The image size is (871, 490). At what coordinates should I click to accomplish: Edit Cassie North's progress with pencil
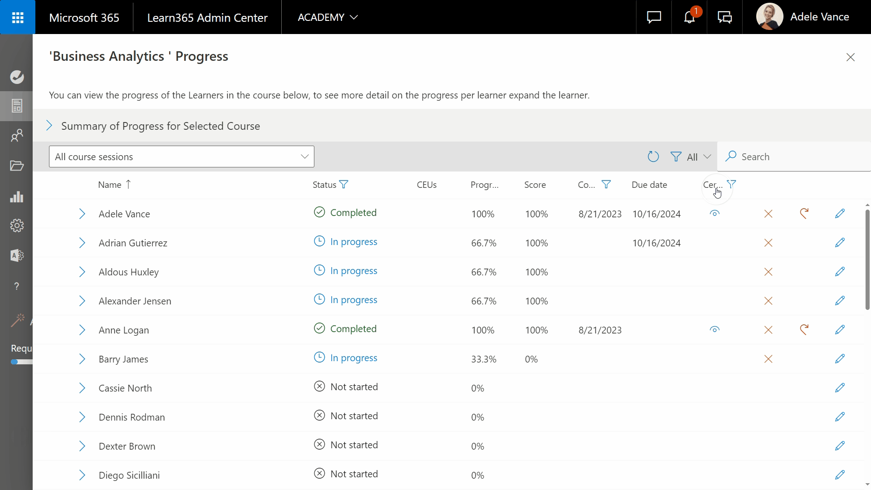point(840,387)
